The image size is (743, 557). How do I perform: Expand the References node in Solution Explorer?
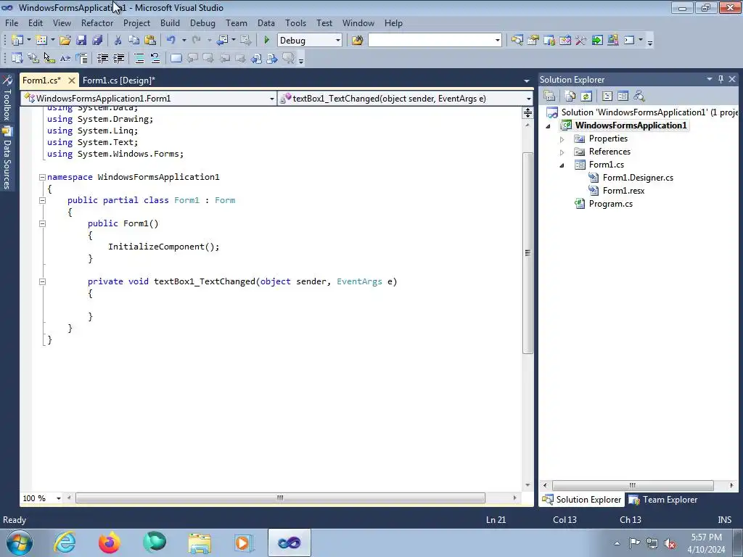point(562,152)
